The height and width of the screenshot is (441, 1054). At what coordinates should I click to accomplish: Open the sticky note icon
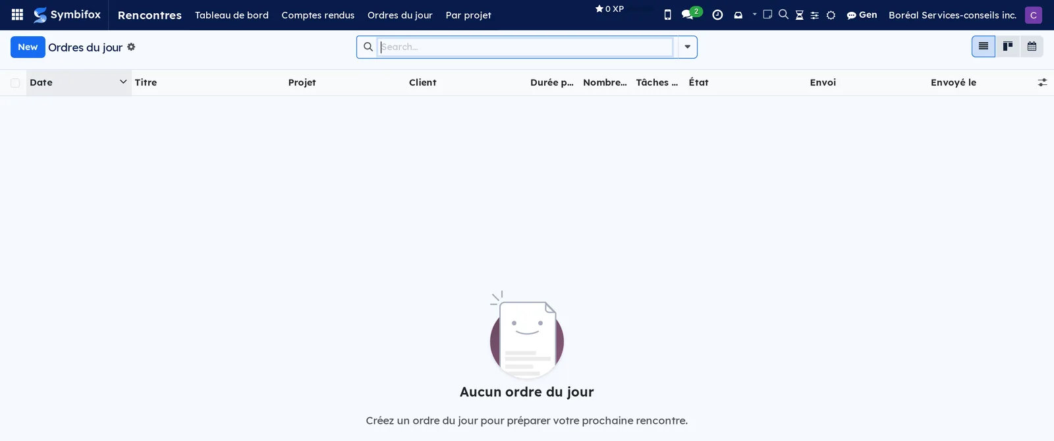tap(767, 14)
